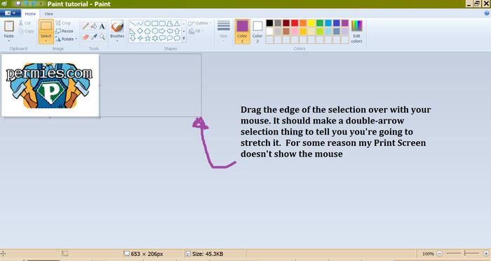The height and width of the screenshot is (261, 491).
Task: Open the Rotate dropdown
Action: coord(67,39)
